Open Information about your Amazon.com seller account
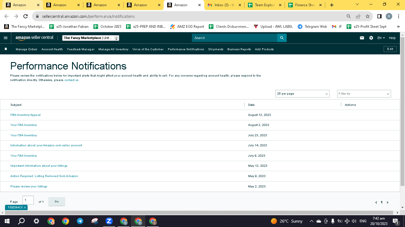The height and width of the screenshot is (227, 405). pos(46,145)
